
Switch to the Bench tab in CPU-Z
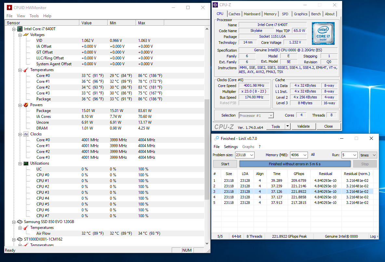tap(316, 14)
